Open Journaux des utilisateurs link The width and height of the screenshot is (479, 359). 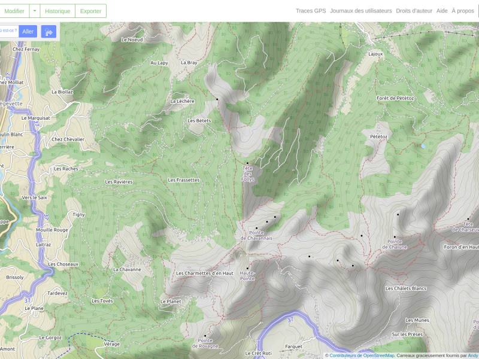[x=361, y=11]
